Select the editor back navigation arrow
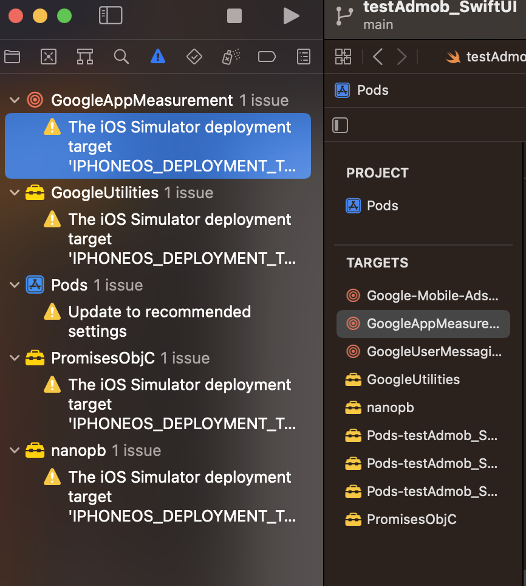The height and width of the screenshot is (586, 526). (378, 57)
